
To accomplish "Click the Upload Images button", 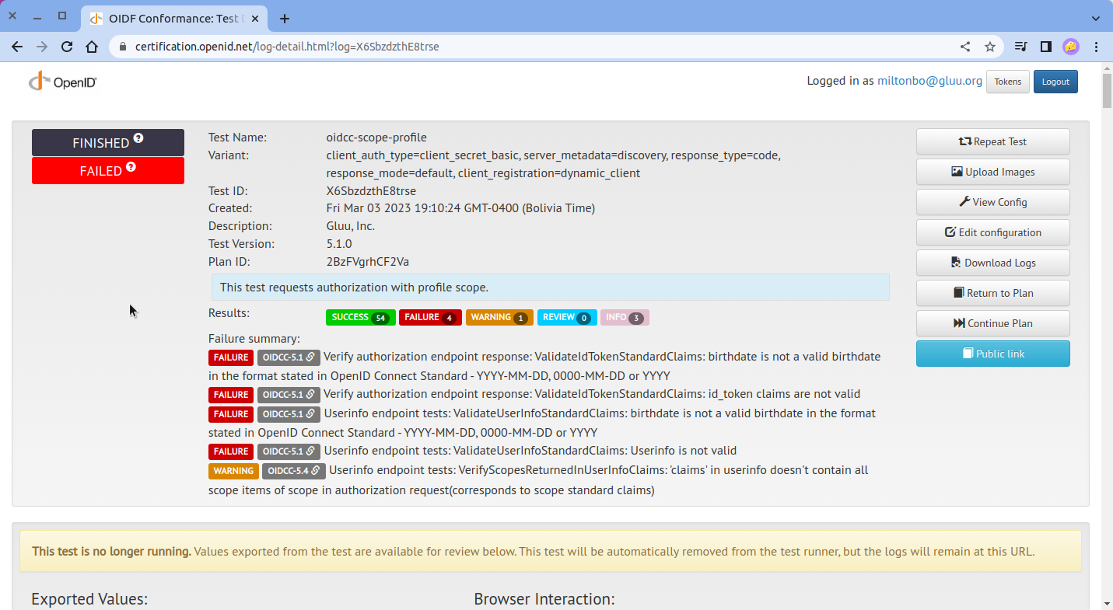I will coord(992,172).
